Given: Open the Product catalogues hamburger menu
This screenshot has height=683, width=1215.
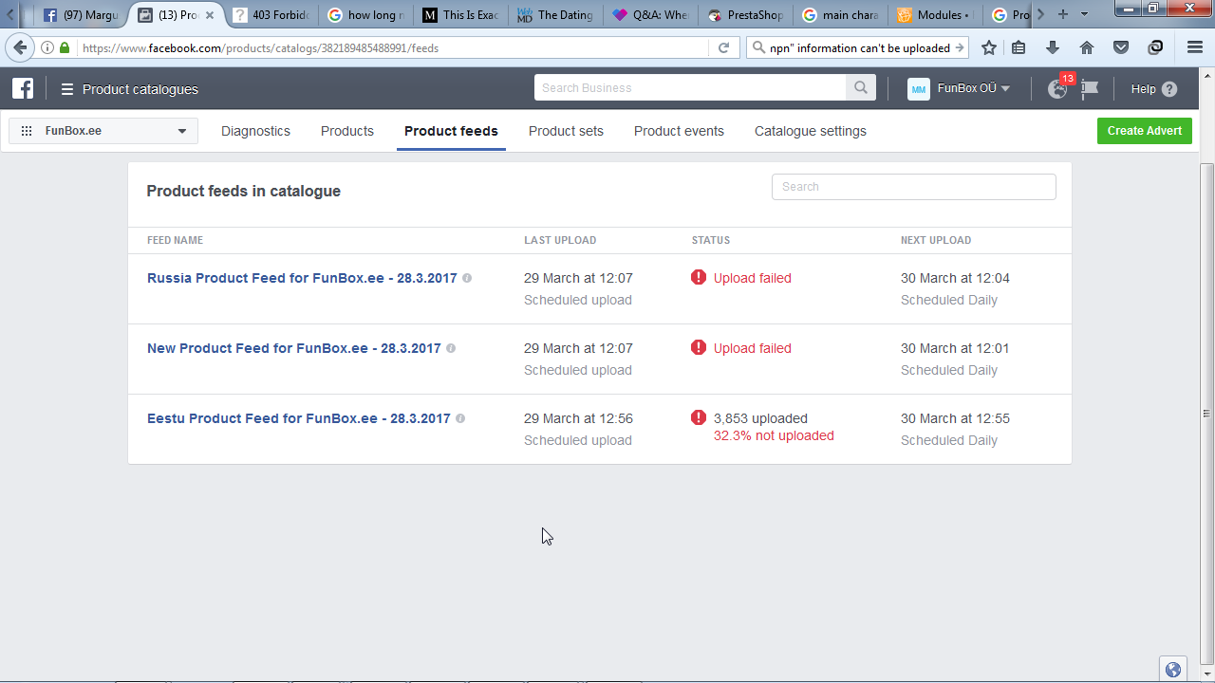Looking at the screenshot, I should (67, 89).
